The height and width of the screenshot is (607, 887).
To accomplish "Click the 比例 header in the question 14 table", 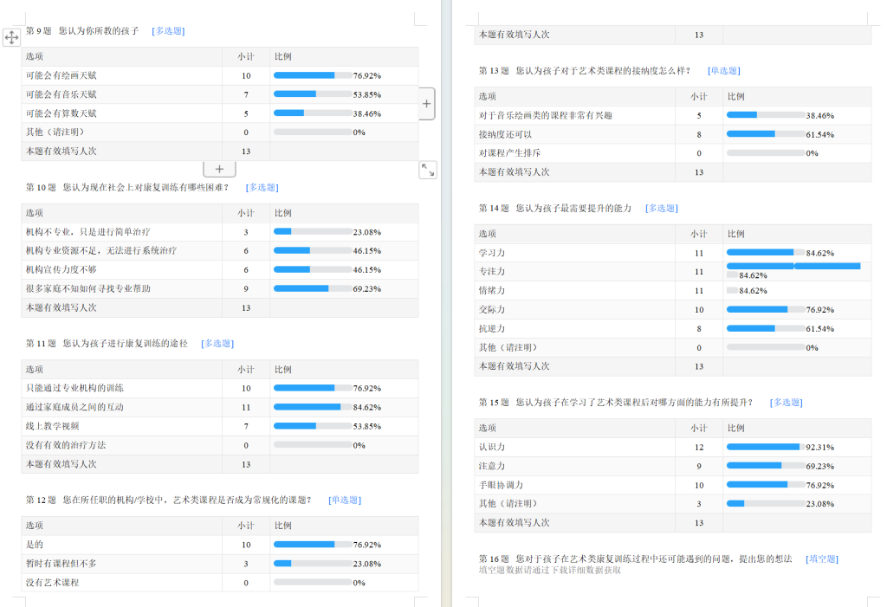I will click(x=735, y=234).
